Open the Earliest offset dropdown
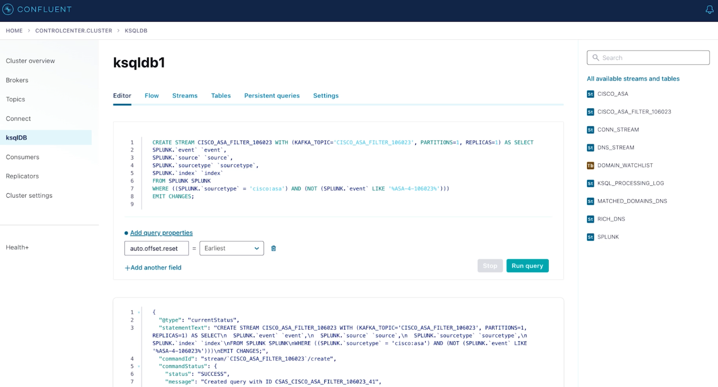The image size is (718, 387). pos(231,248)
